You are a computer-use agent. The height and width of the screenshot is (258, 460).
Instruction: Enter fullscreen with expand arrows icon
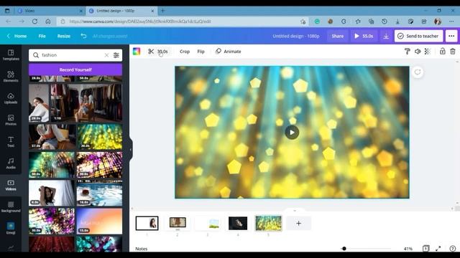(x=438, y=249)
